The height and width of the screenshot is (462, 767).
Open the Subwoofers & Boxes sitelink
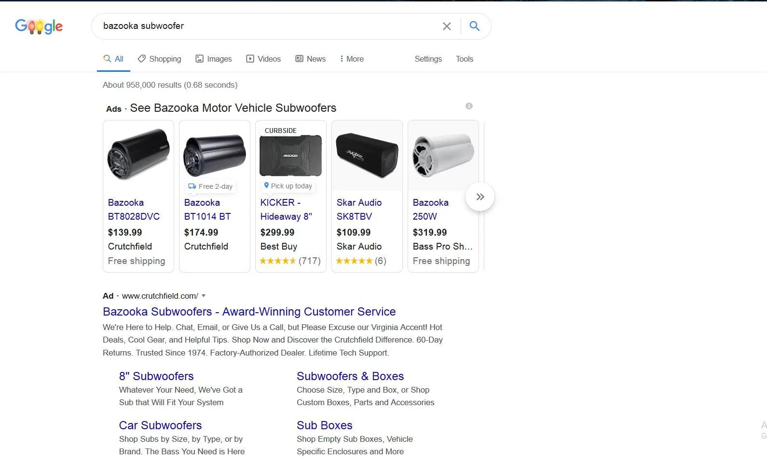pyautogui.click(x=350, y=376)
